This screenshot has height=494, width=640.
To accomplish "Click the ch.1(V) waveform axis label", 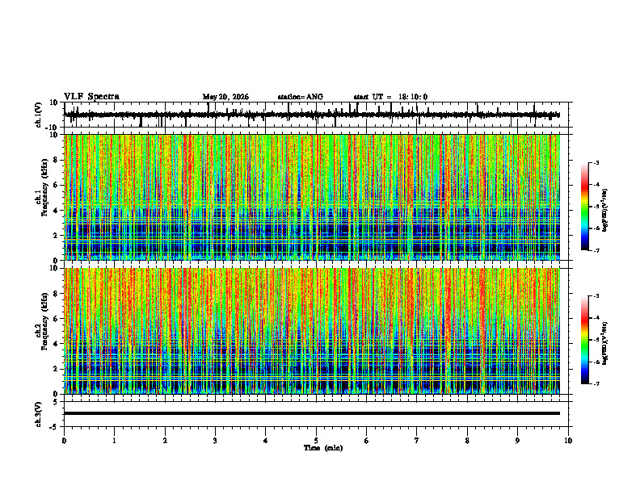I will (39, 115).
